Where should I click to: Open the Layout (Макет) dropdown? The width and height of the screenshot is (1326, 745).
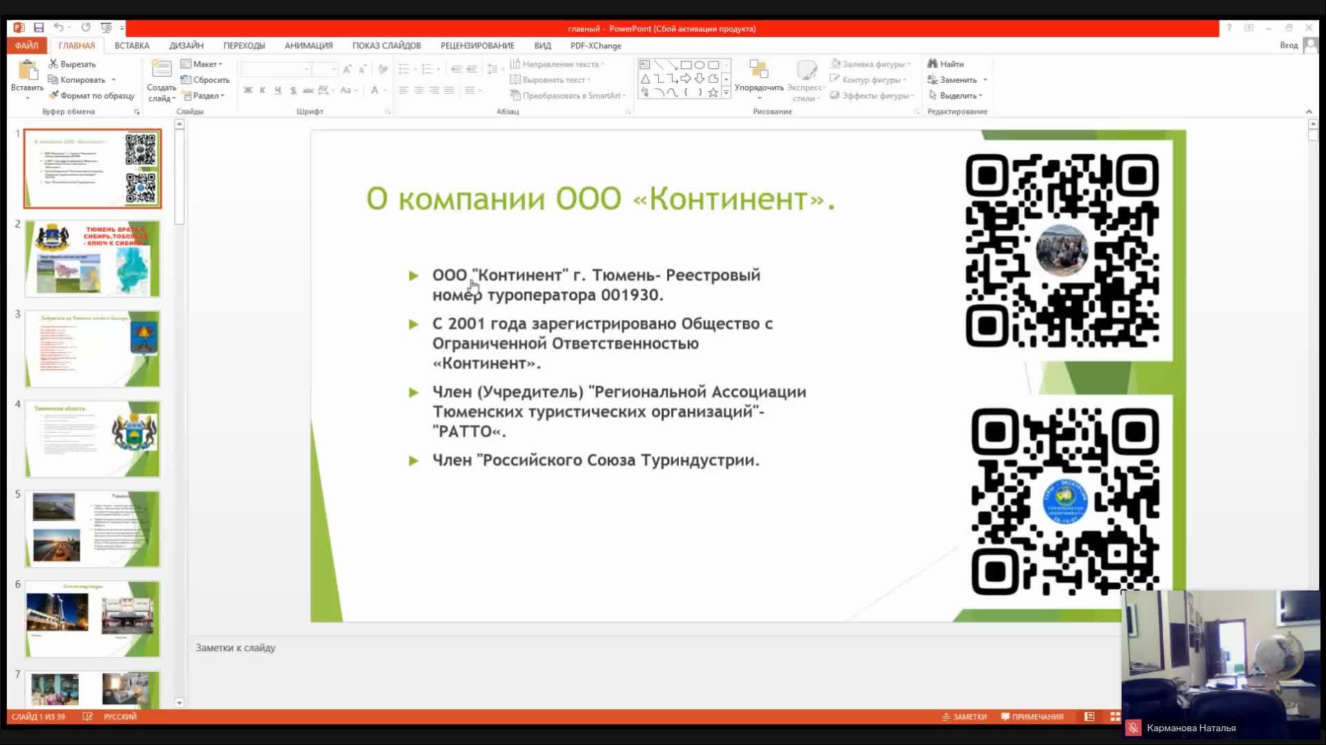[x=204, y=63]
